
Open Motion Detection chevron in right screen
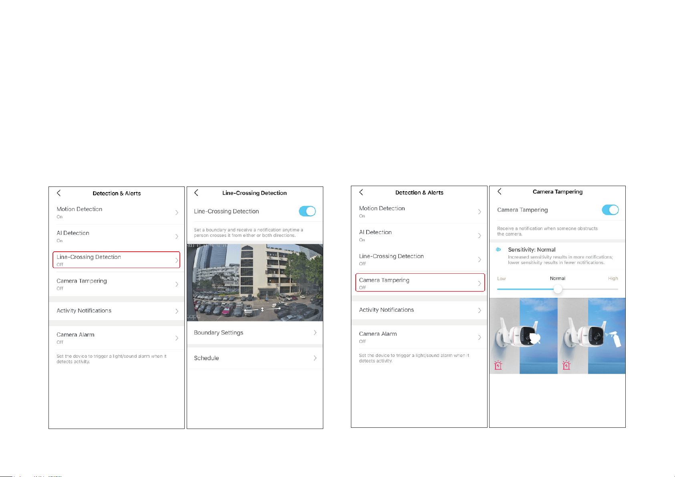(x=480, y=212)
